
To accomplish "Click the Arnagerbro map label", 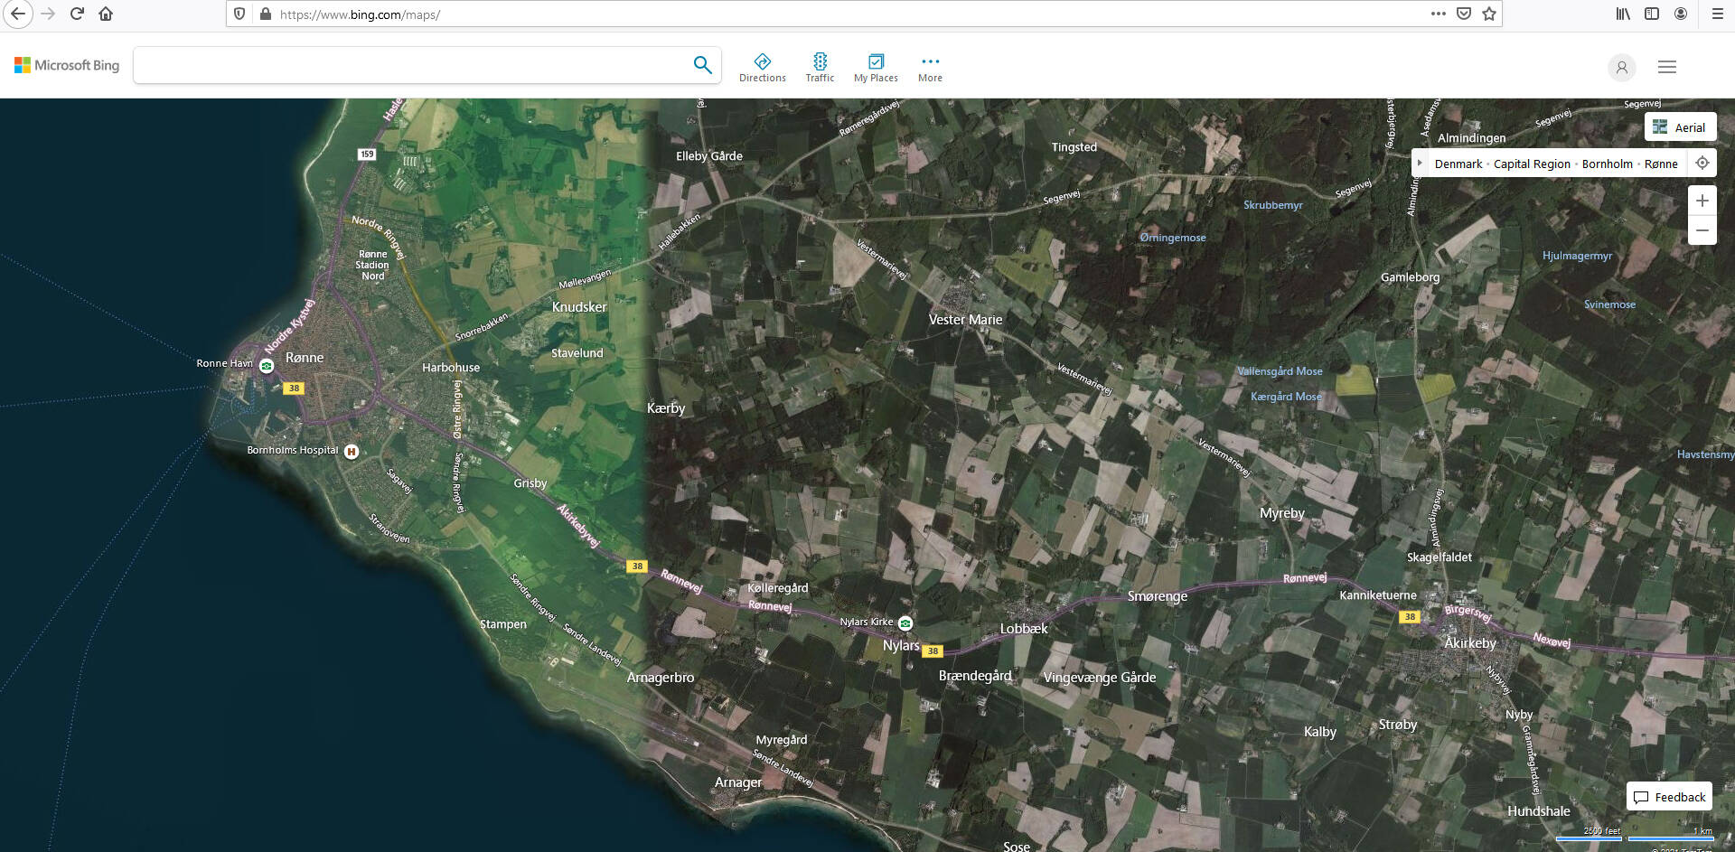I will 661,678.
